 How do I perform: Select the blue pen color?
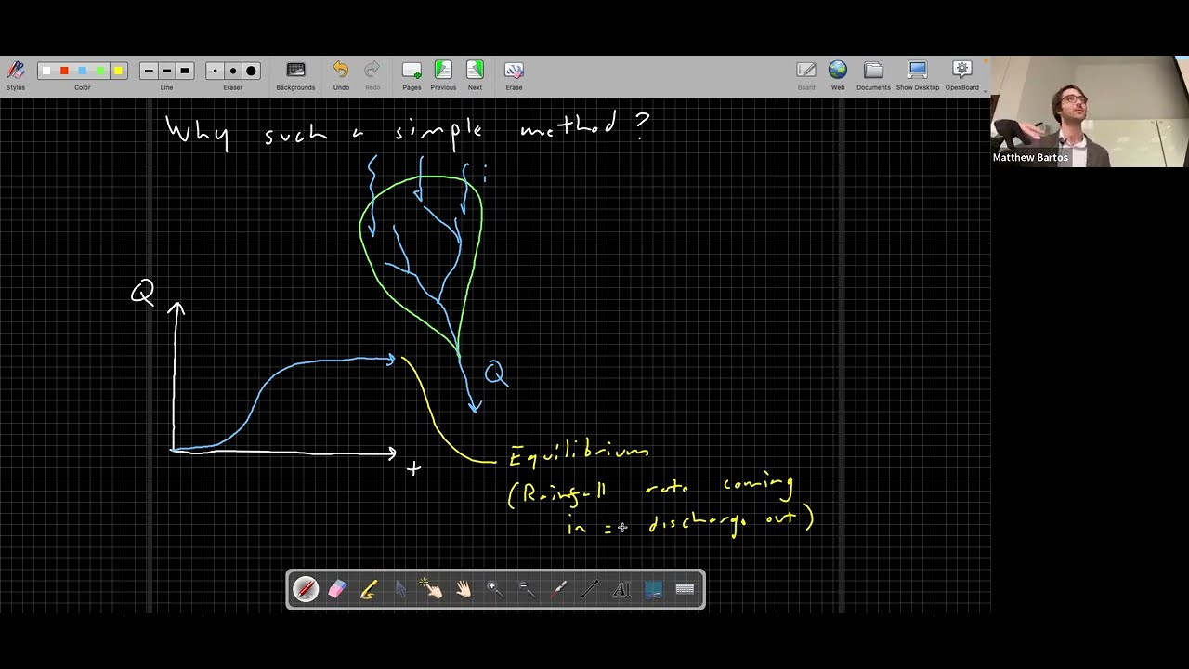point(83,71)
